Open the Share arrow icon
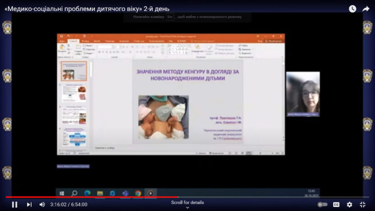Image resolution: width=375 pixels, height=211 pixels. (x=366, y=9)
